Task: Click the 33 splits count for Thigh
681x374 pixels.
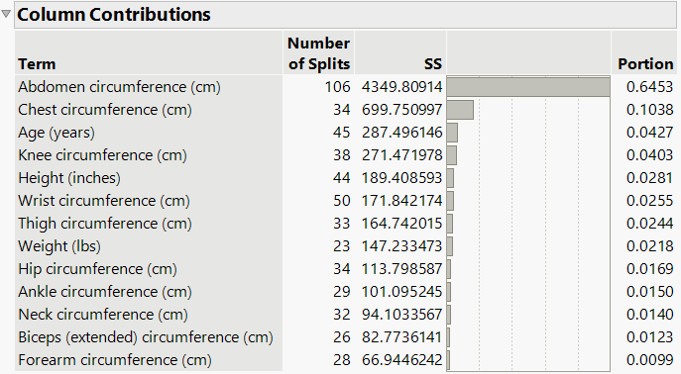Action: pyautogui.click(x=342, y=224)
